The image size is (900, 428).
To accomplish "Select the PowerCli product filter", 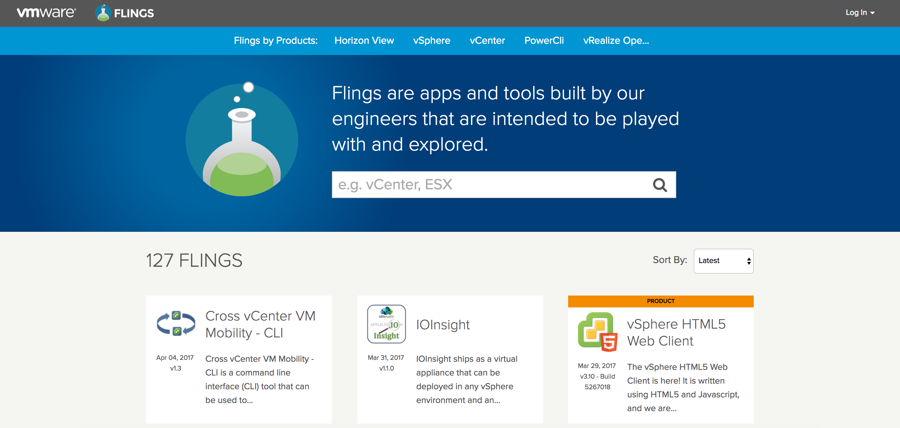I will tap(544, 41).
